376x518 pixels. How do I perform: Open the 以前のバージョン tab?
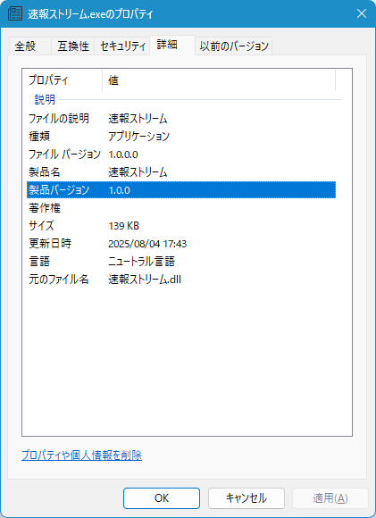pos(234,46)
